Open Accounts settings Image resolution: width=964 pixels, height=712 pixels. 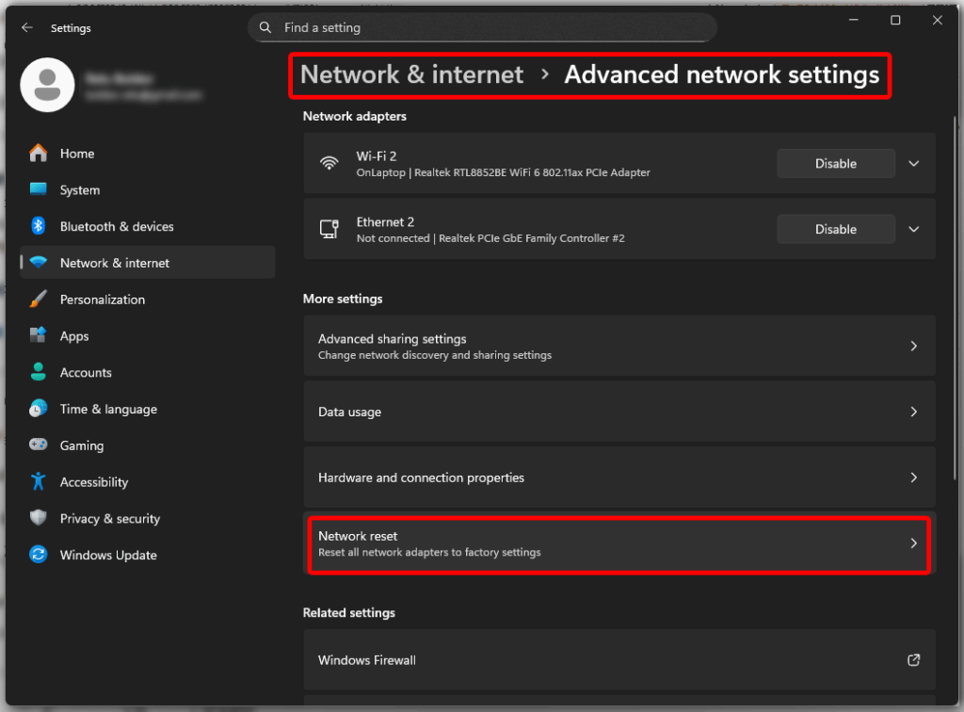pyautogui.click(x=148, y=372)
